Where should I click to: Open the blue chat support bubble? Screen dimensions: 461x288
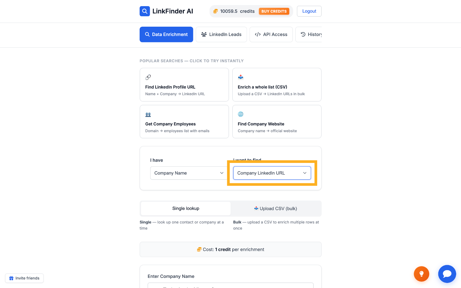[447, 274]
